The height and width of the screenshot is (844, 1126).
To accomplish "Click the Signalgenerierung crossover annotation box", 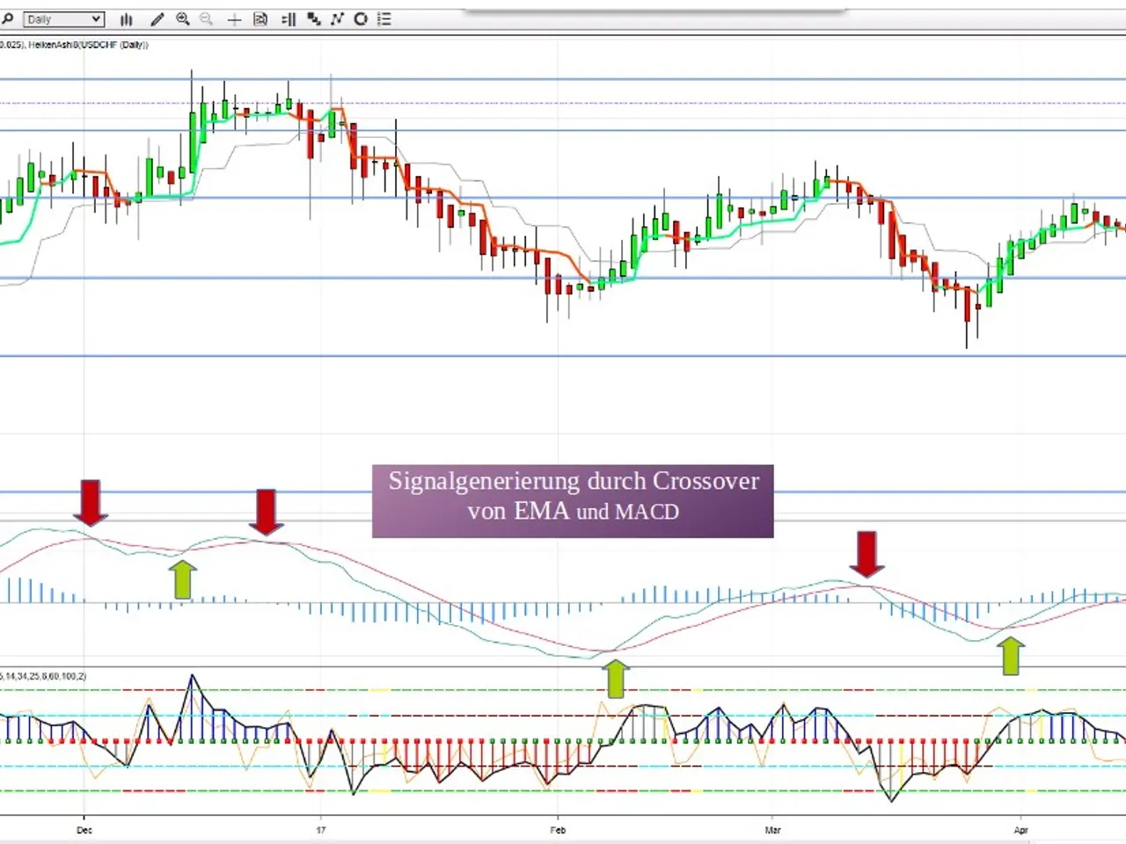I will click(x=573, y=500).
